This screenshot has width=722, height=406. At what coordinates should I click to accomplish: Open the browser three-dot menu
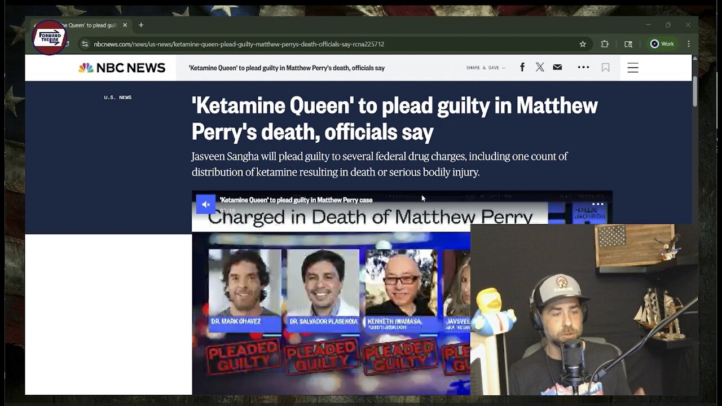tap(689, 44)
